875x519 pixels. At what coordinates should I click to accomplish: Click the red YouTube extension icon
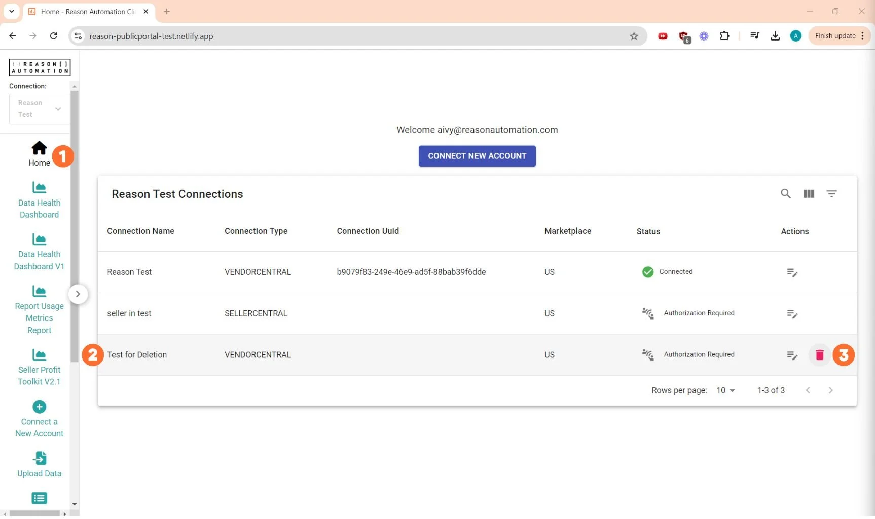point(663,36)
